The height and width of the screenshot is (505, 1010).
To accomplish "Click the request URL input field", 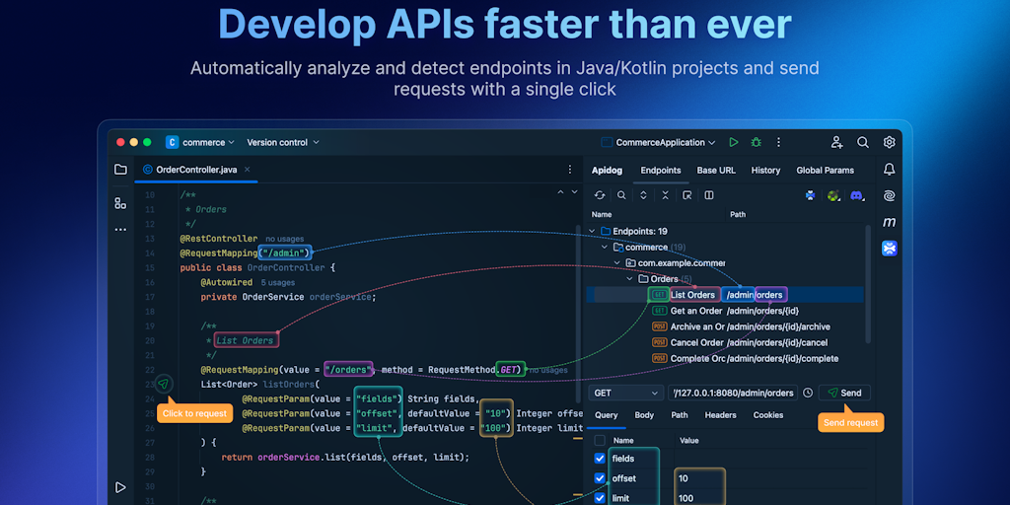I will click(733, 393).
